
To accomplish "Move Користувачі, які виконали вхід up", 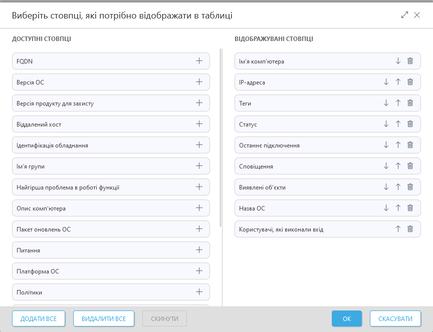I will (398, 229).
